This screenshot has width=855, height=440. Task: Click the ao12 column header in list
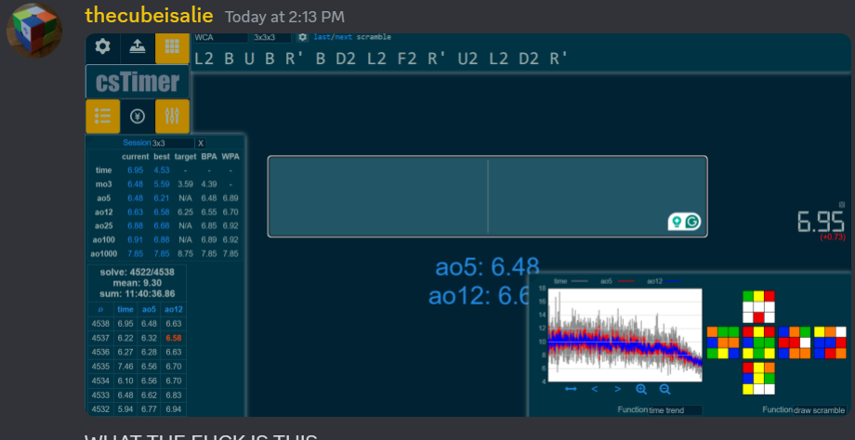(174, 309)
